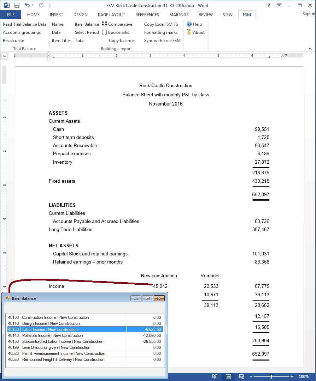Image resolution: width=316 pixels, height=381 pixels.
Task: Click the Sign in link
Action: pyautogui.click(x=309, y=14)
